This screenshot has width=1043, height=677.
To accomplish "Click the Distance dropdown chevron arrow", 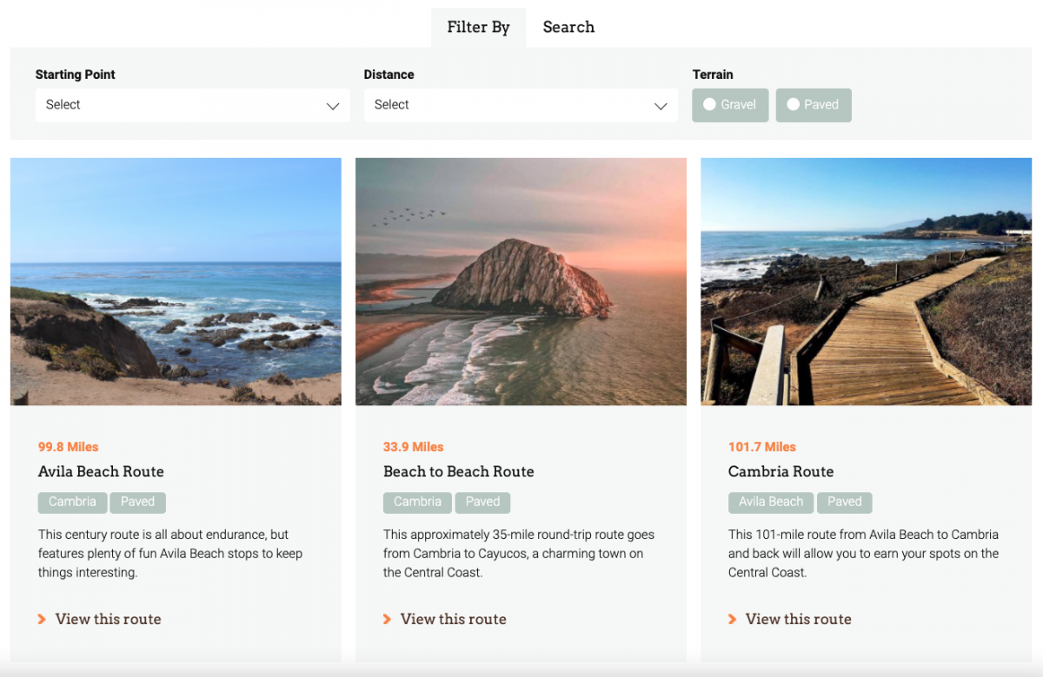I will 660,106.
